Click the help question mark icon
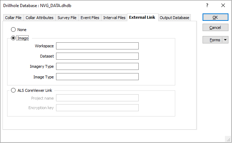The height and width of the screenshot is (143, 232). (207, 6)
